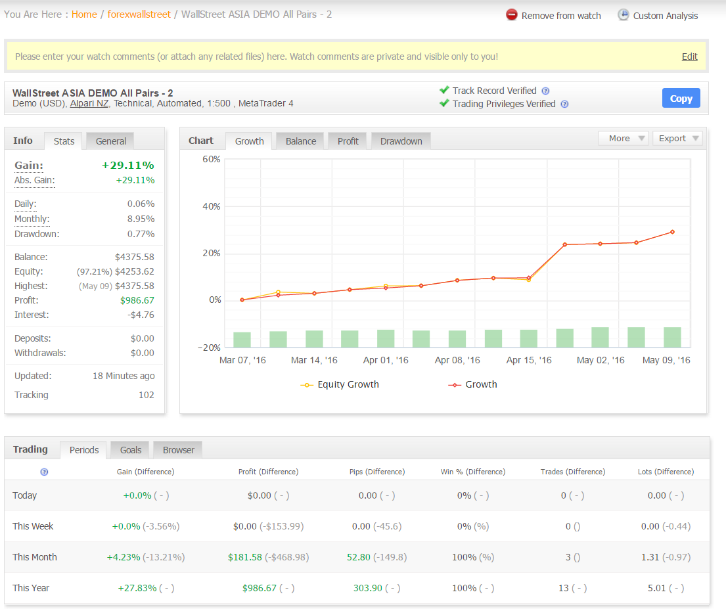Open the More dropdown in chart panel
This screenshot has width=726, height=609.
(623, 139)
